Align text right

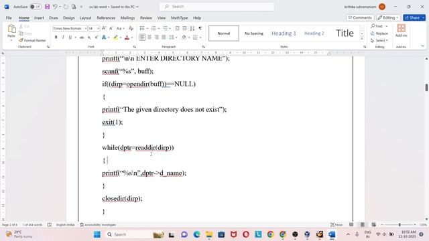(156, 37)
